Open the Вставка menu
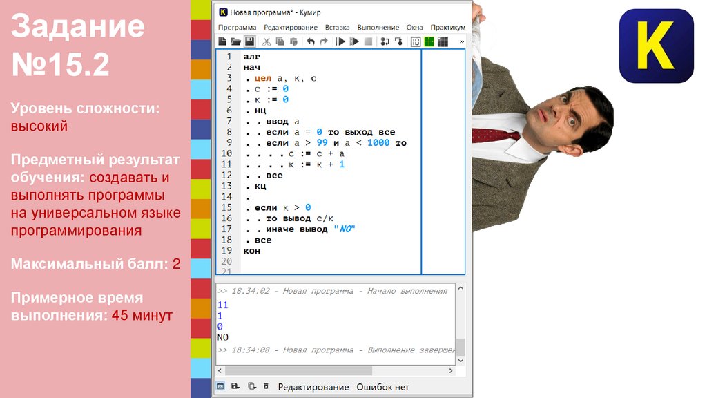This screenshot has height=398, width=707. [x=337, y=27]
